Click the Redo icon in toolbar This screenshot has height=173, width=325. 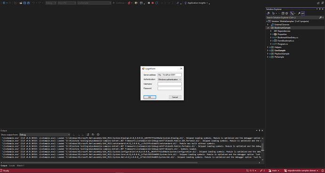[x=40, y=3]
